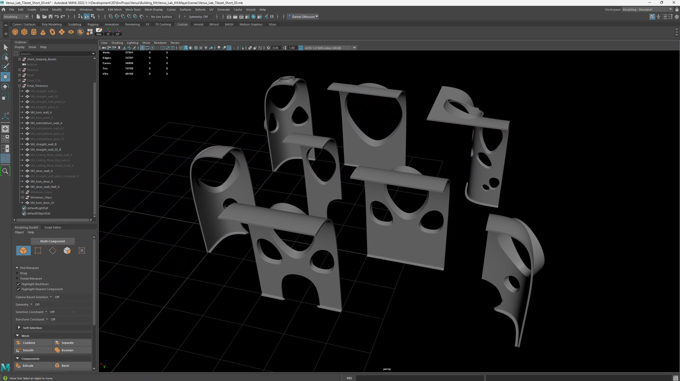Collapse the Final_Thickness group in Outliner
Image resolution: width=680 pixels, height=381 pixels.
pos(19,86)
